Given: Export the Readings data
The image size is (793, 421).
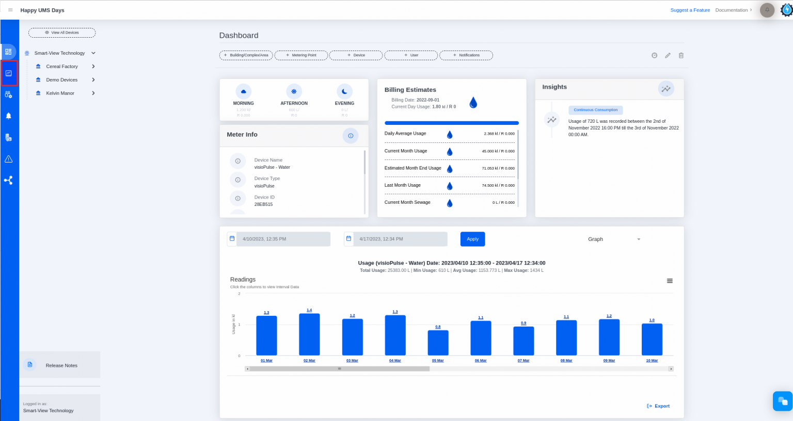Looking at the screenshot, I should (x=658, y=406).
